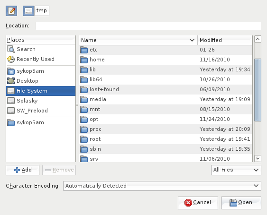Image resolution: width=267 pixels, height=215 pixels.
Task: Click the file list scroll down arrow
Action: (x=258, y=158)
